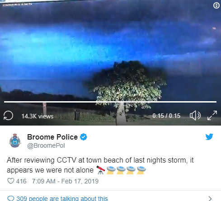Image resolution: width=221 pixels, height=201 pixels.
Task: Click the 416 likes count
Action: coord(21,181)
